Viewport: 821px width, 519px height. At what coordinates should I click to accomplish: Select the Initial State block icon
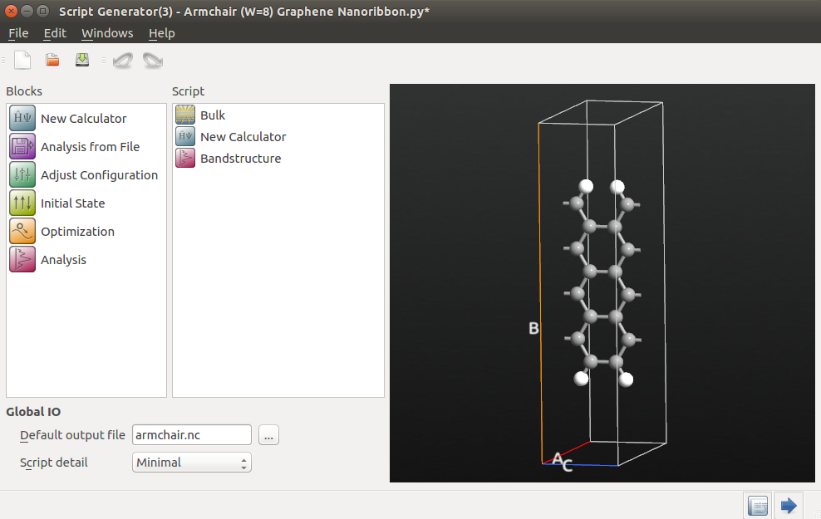(x=22, y=203)
